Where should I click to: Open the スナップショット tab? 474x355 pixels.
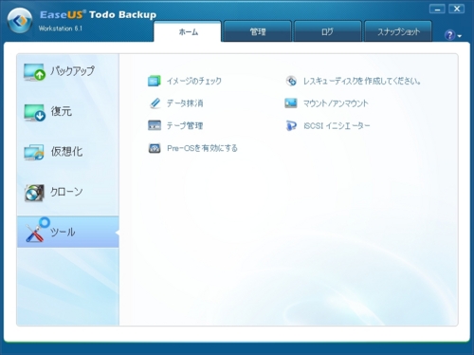[398, 31]
